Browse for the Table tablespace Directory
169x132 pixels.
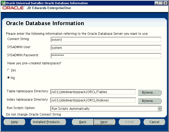click(150, 93)
